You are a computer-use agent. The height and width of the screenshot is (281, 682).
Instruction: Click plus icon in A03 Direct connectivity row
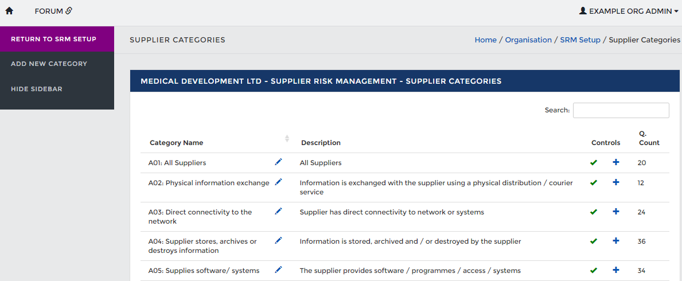(616, 212)
